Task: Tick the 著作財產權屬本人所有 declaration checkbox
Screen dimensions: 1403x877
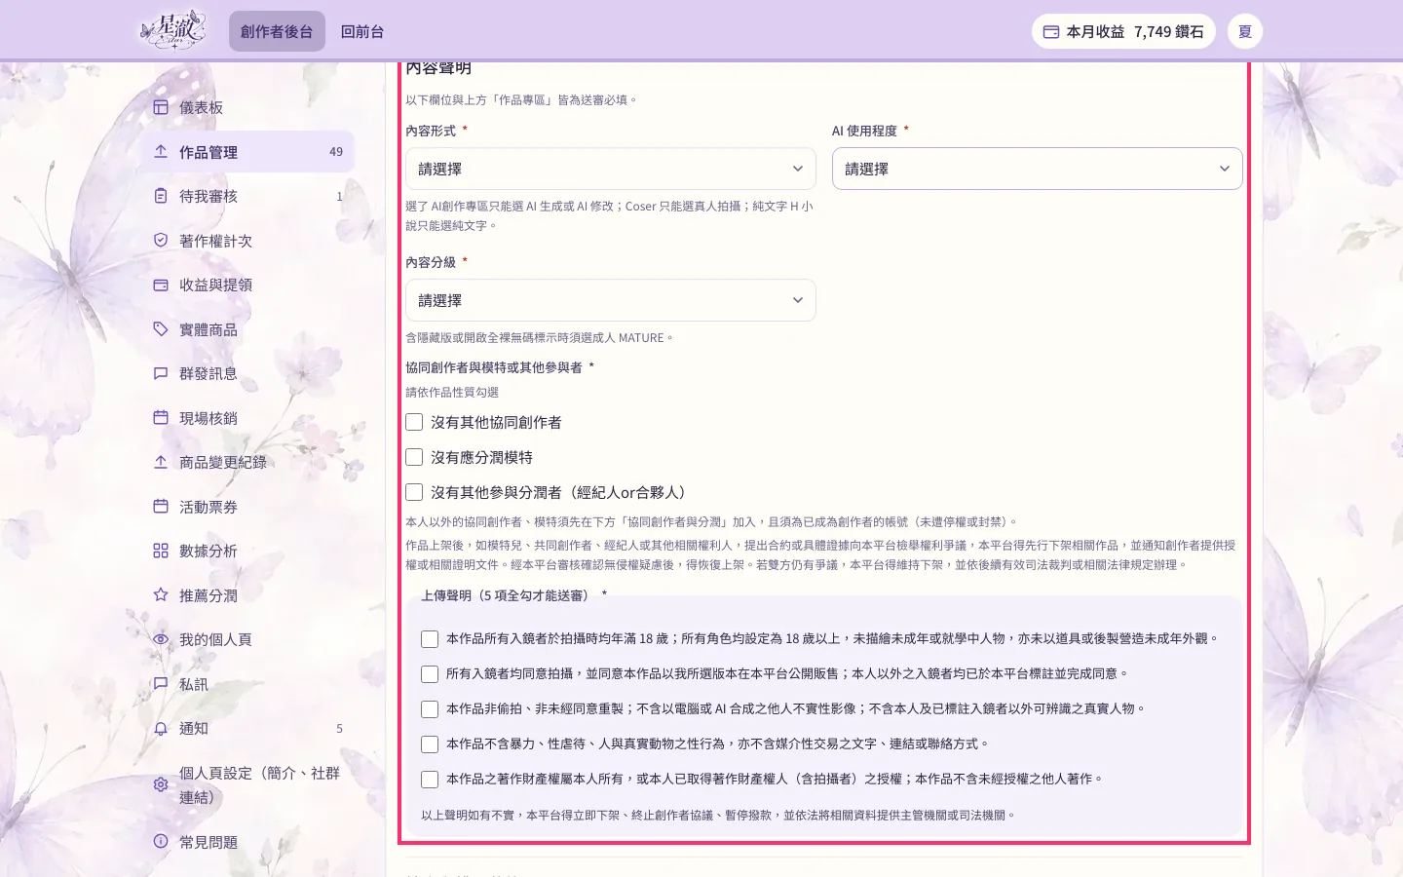Action: 430,780
